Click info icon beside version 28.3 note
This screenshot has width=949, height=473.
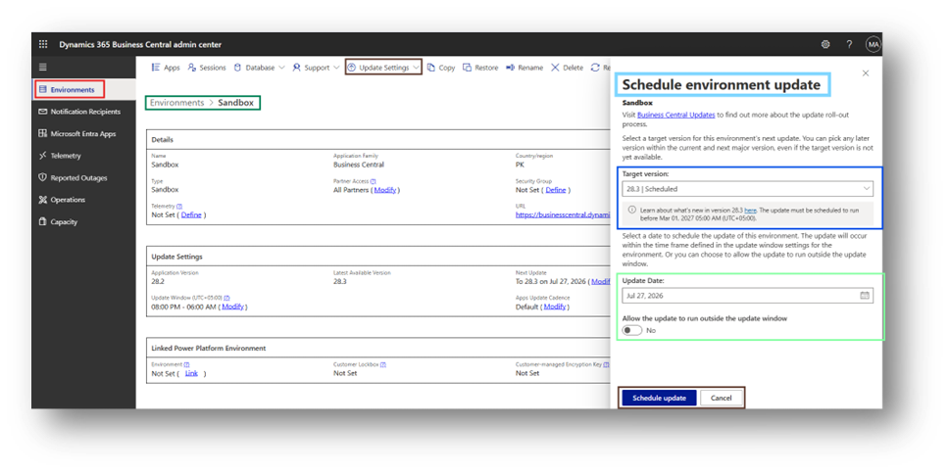coord(632,210)
